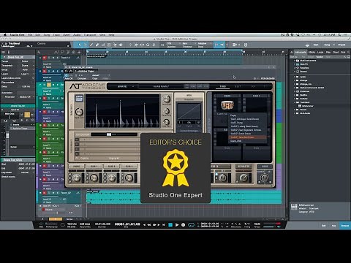Open the Quantize panel Q icon
351x263 pixels.
[148, 45]
